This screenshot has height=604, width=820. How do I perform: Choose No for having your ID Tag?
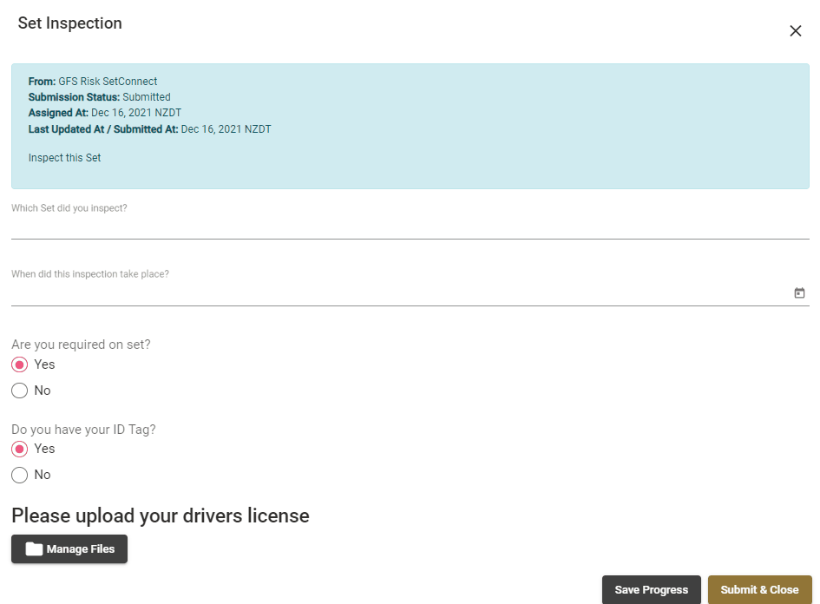20,475
